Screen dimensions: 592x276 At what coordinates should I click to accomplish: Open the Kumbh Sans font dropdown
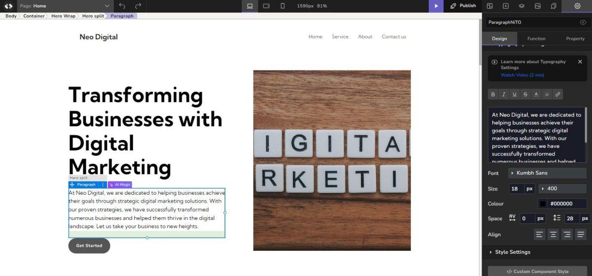pyautogui.click(x=547, y=173)
